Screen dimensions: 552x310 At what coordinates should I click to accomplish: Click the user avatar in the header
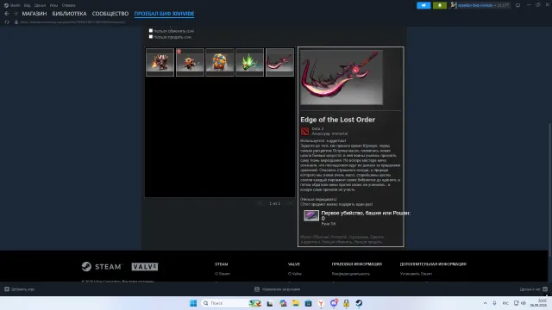click(x=454, y=5)
